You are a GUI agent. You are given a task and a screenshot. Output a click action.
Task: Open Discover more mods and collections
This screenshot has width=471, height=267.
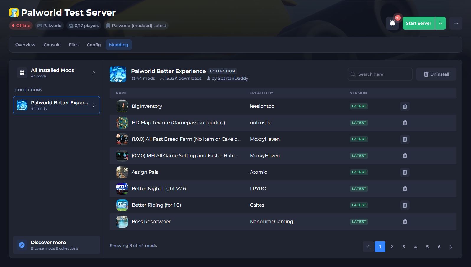56,245
